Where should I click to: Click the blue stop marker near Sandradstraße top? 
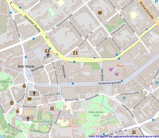point(11,13)
